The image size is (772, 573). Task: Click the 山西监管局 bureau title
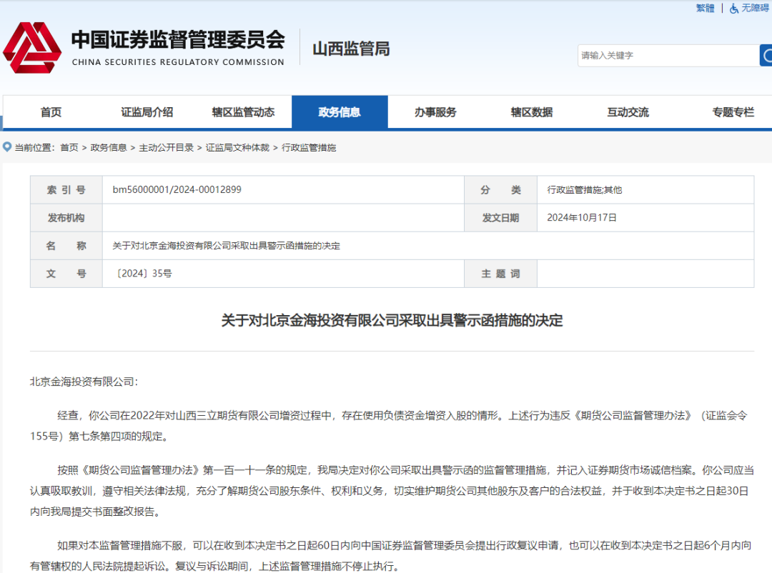coord(351,49)
